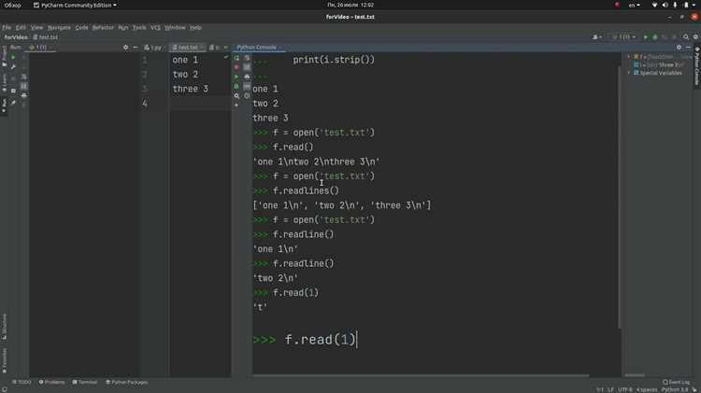Click the test.txt breadcrumb in navigation bar
Image resolution: width=701 pixels, height=393 pixels.
coord(46,37)
